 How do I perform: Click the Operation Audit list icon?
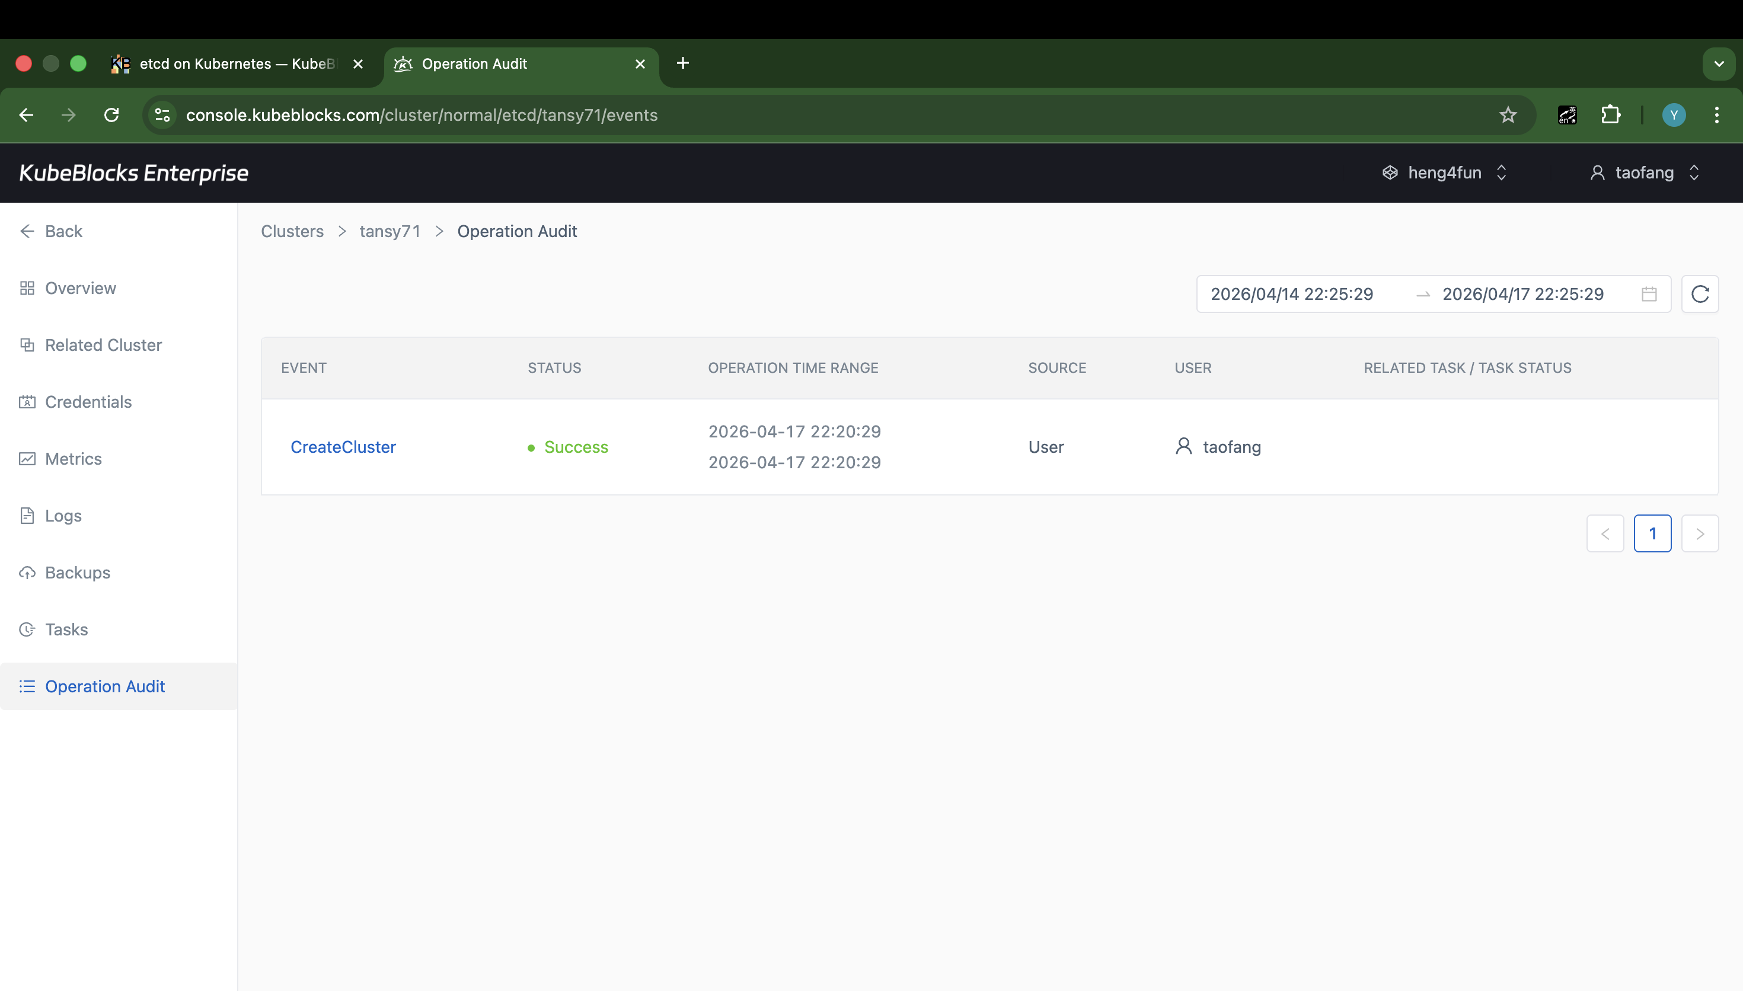click(27, 686)
